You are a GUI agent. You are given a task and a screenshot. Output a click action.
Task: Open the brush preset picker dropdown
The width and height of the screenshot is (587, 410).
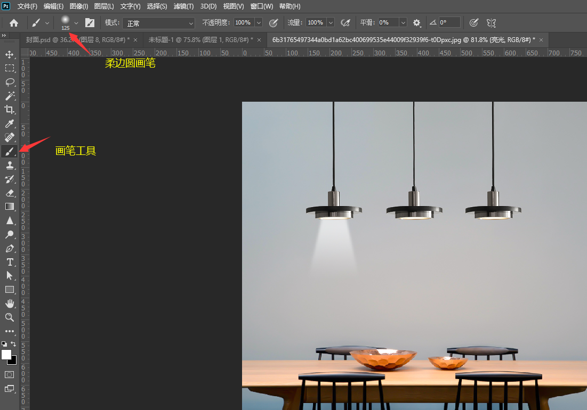click(x=76, y=23)
